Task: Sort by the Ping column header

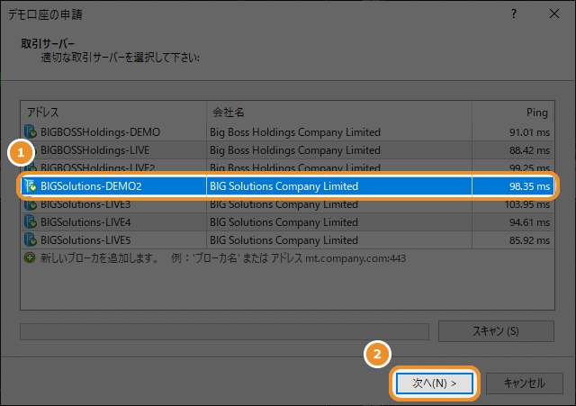Action: coord(512,112)
